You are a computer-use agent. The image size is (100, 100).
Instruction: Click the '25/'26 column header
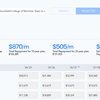tap(51, 67)
